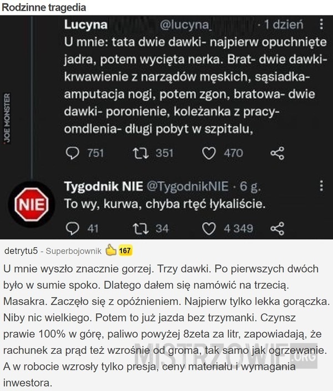The width and height of the screenshot is (333, 391).
Task: Share Lucyna's tweet via share icon
Action: coord(277,153)
